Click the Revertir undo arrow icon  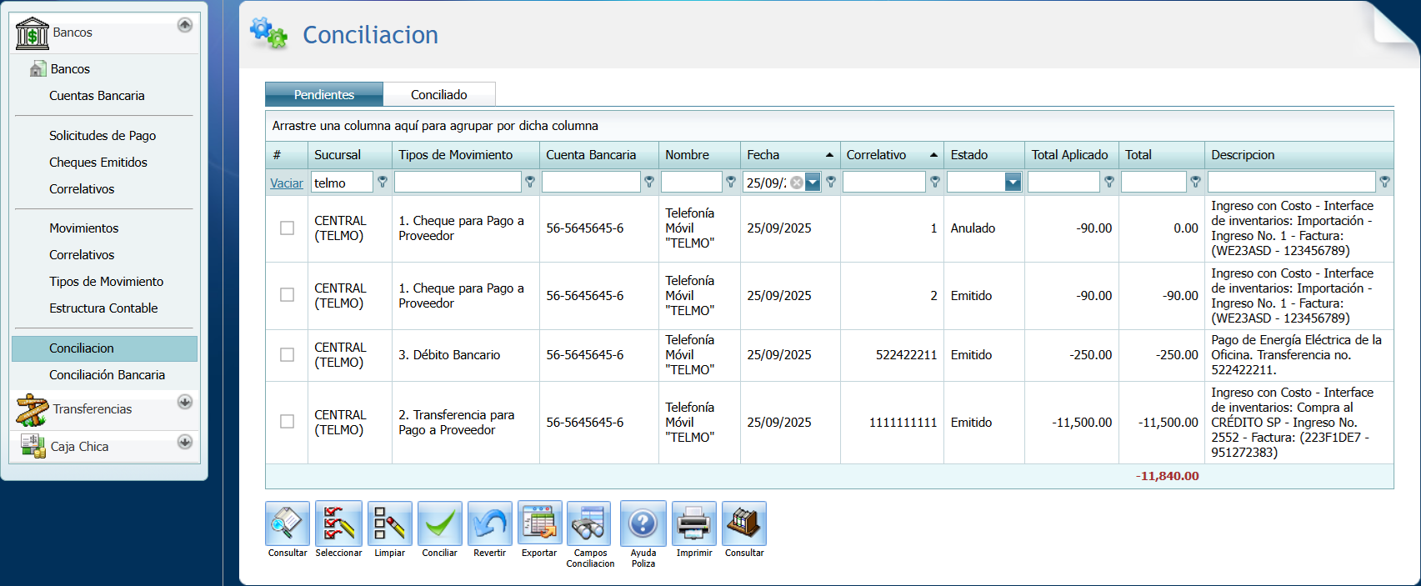pyautogui.click(x=489, y=523)
